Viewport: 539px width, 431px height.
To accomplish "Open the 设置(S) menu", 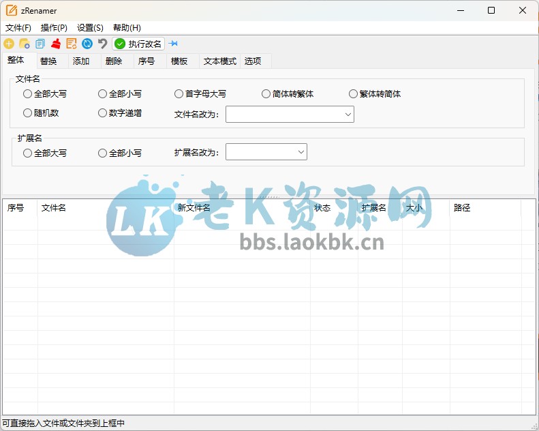I will pyautogui.click(x=90, y=27).
